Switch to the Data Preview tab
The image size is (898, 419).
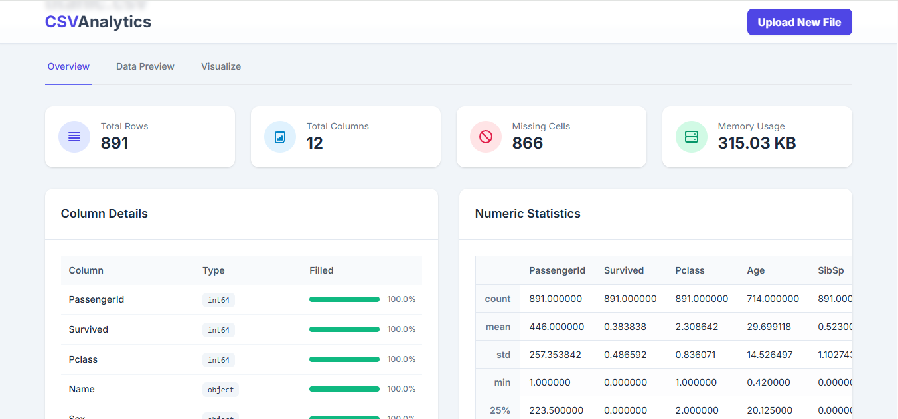(145, 66)
